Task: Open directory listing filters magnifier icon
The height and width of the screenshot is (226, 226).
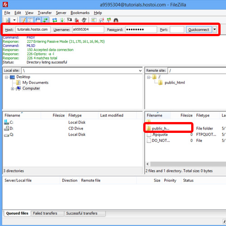Action: point(101,20)
